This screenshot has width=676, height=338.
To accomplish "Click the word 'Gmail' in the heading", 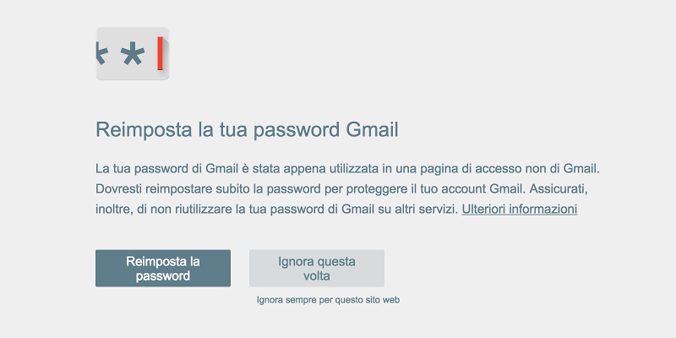I will click(372, 129).
